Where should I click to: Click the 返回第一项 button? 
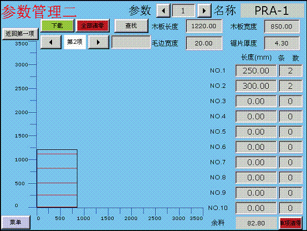click(x=20, y=34)
